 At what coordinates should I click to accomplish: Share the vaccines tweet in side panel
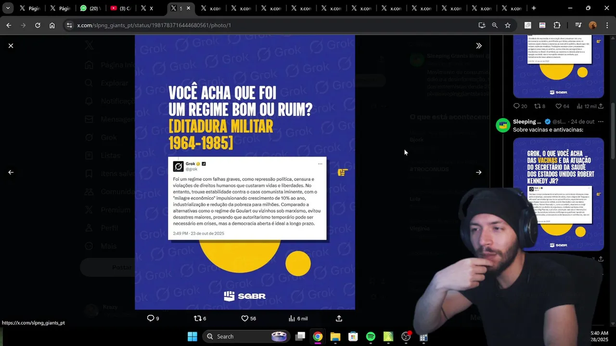[x=601, y=259]
